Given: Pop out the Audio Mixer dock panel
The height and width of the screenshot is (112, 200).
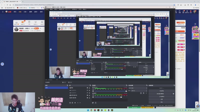Looking at the screenshot, I should tap(127, 85).
